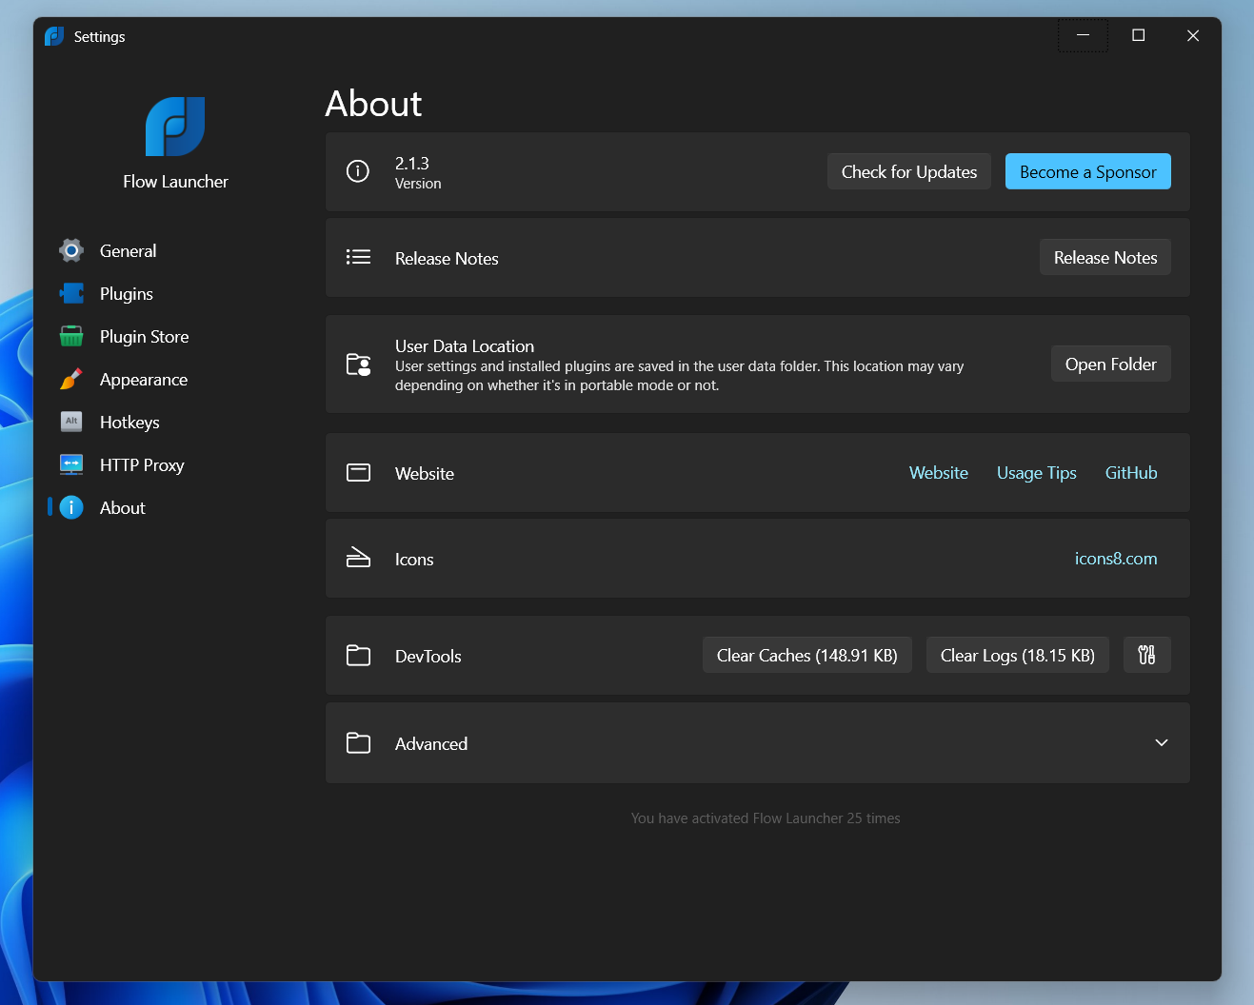
Task: Click the General gear icon
Action: (71, 251)
